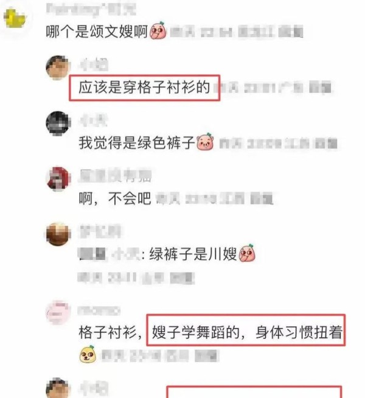Open the brown avatar above 绿裤子是川嫂
The width and height of the screenshot is (365, 398).
pos(58,234)
